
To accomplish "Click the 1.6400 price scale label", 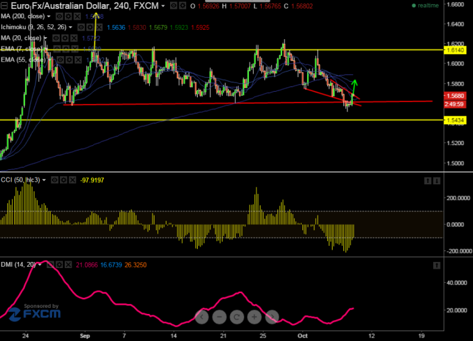I will [455, 24].
